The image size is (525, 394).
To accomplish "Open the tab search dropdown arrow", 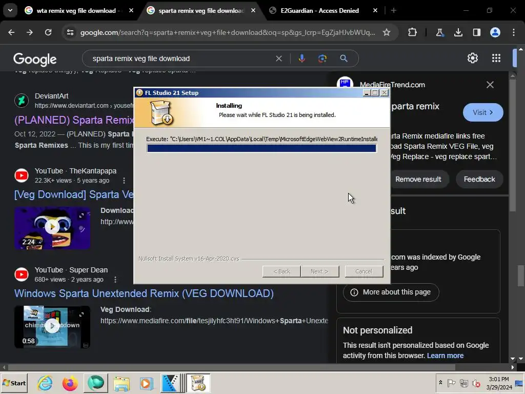I will point(10,10).
